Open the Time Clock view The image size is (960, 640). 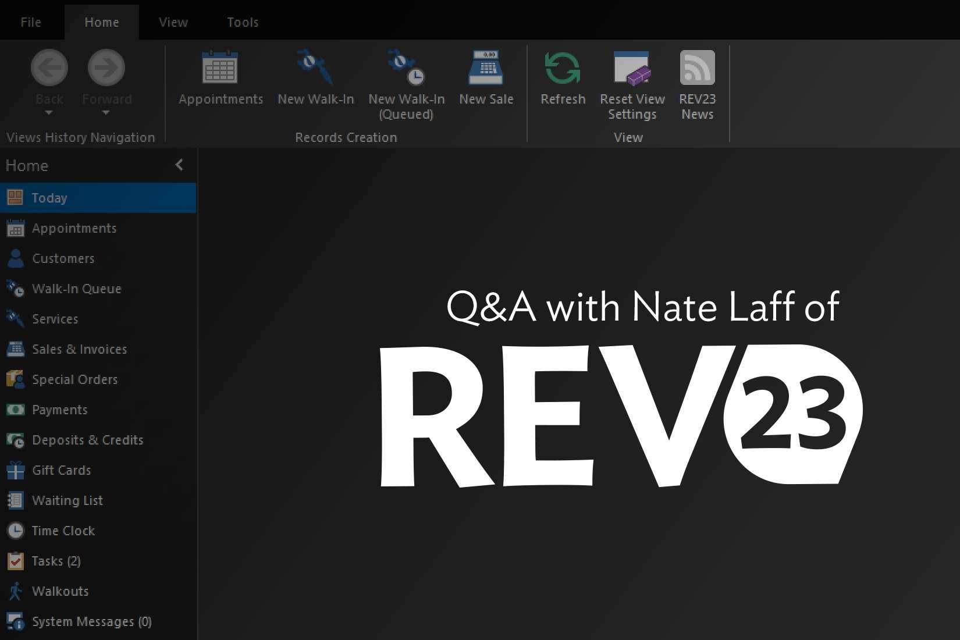click(63, 531)
